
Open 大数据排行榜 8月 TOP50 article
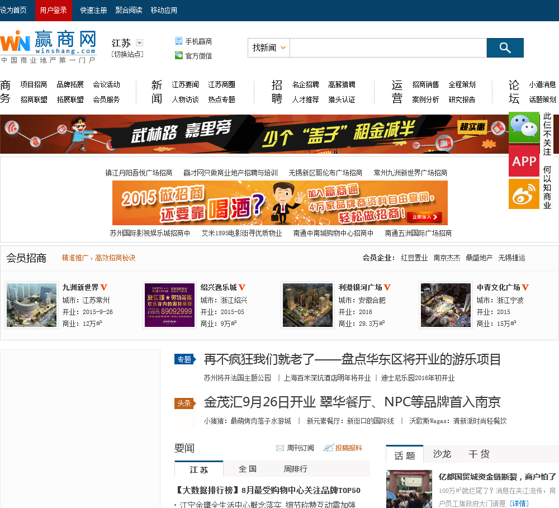click(268, 490)
